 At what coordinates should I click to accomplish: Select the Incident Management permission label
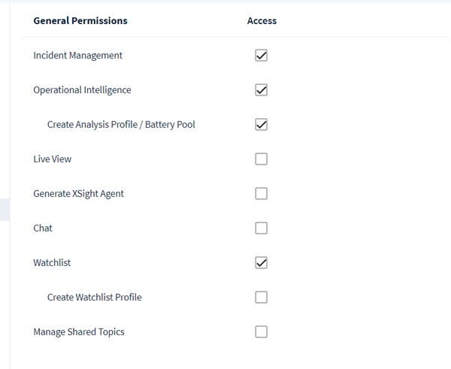pos(78,56)
